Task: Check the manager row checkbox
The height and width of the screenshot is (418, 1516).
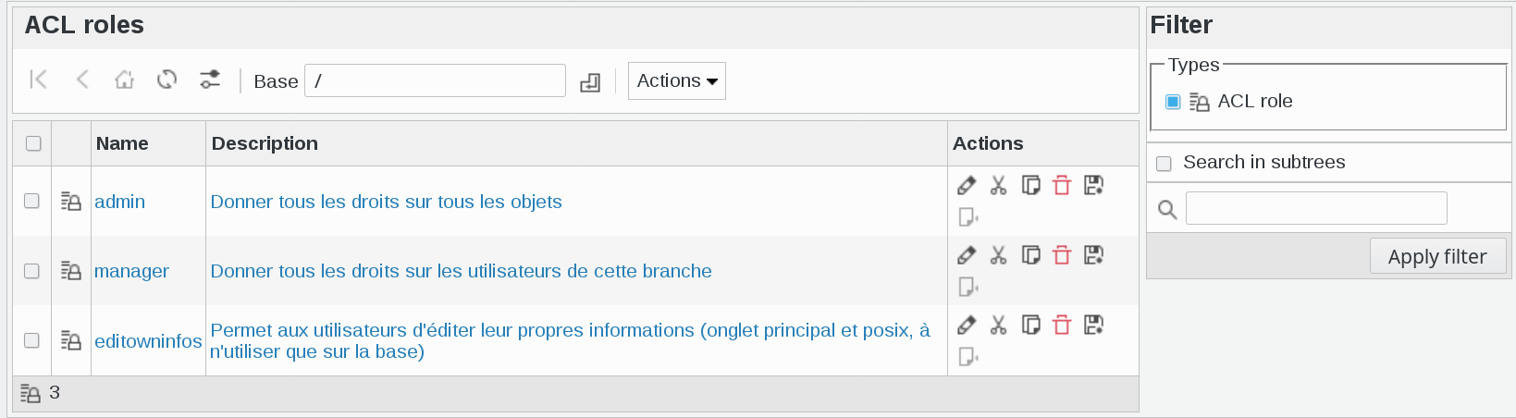Action: click(x=31, y=271)
